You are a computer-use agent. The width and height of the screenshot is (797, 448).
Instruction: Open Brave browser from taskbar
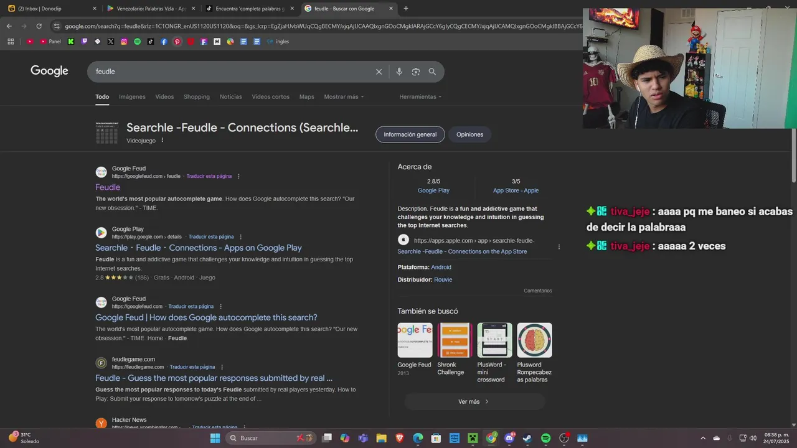[x=400, y=438]
